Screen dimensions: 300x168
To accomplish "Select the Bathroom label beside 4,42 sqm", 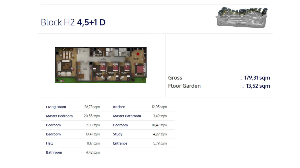I will [54, 152].
